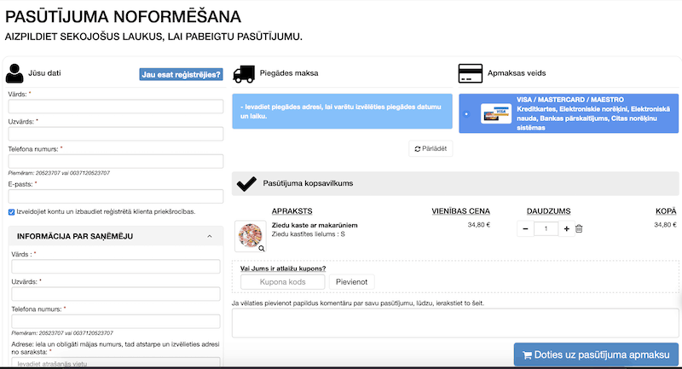Screen dimensions: 682x369
Task: Click Pievienot to apply the coupon
Action: coord(352,282)
